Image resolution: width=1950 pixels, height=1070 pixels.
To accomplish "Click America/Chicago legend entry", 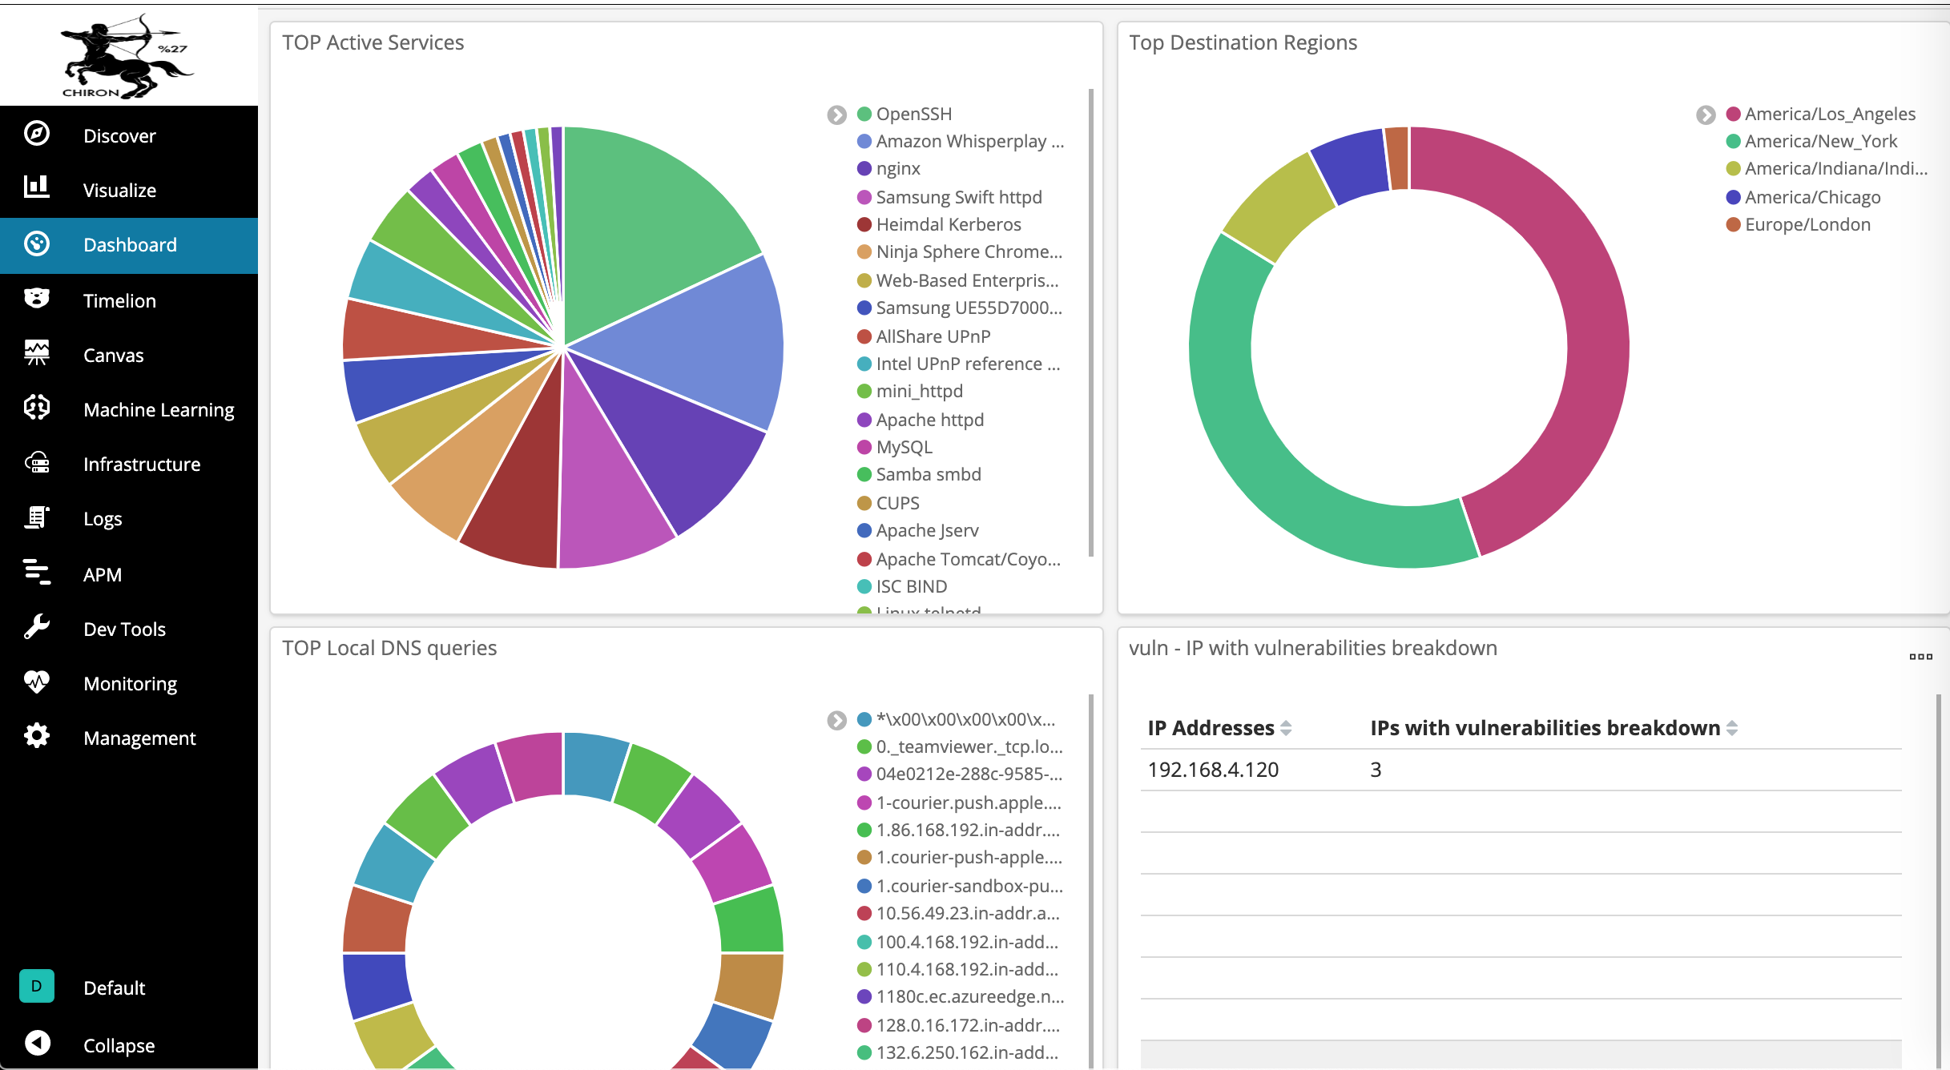I will (1803, 197).
